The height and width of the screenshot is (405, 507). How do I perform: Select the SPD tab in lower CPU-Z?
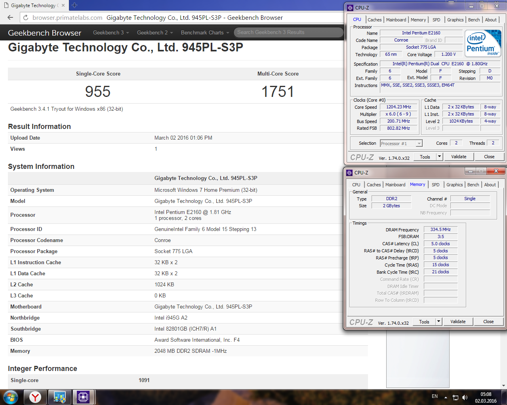pyautogui.click(x=435, y=185)
